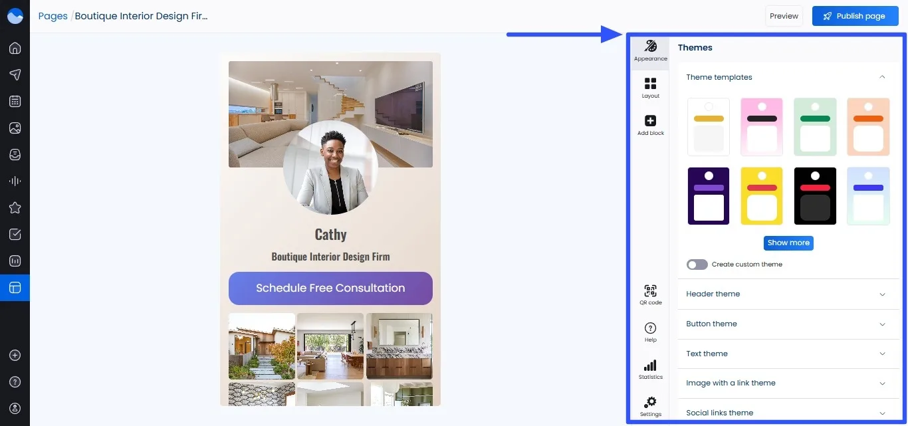Enable Create custom theme toggle
908x426 pixels.
pyautogui.click(x=697, y=265)
